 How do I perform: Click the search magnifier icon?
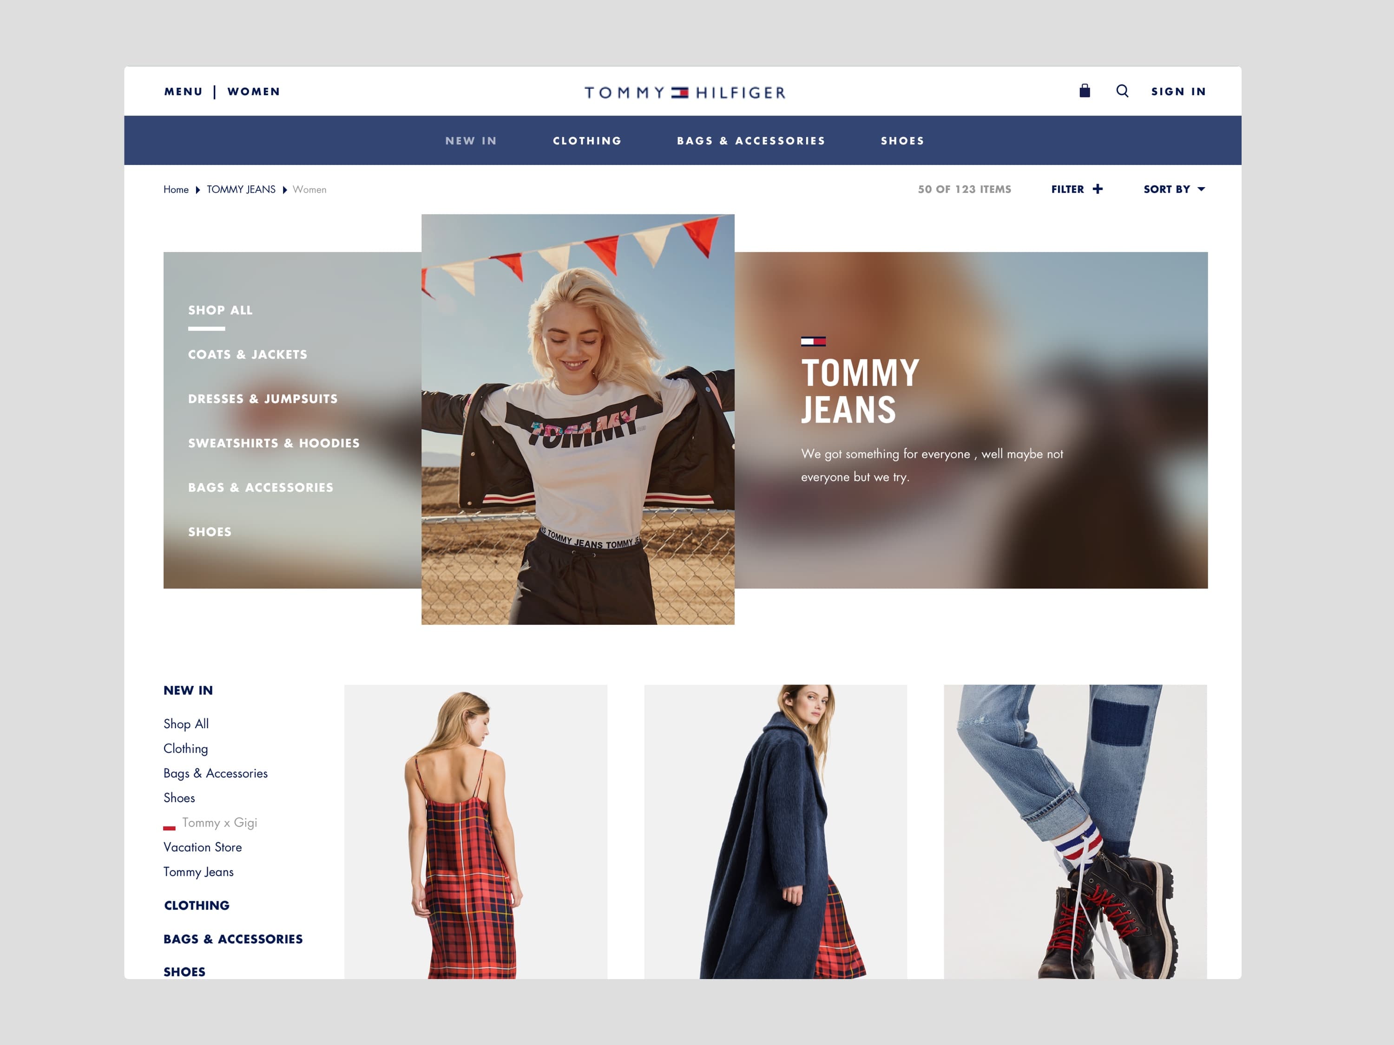click(1122, 91)
